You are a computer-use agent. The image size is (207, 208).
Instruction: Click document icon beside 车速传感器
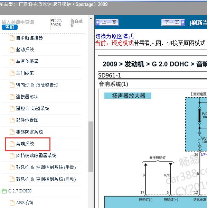click(x=12, y=62)
